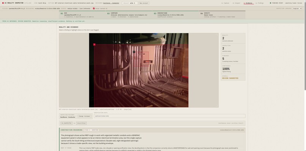Click the Construction Reasoning heading
306x151 pixels.
[71, 130]
